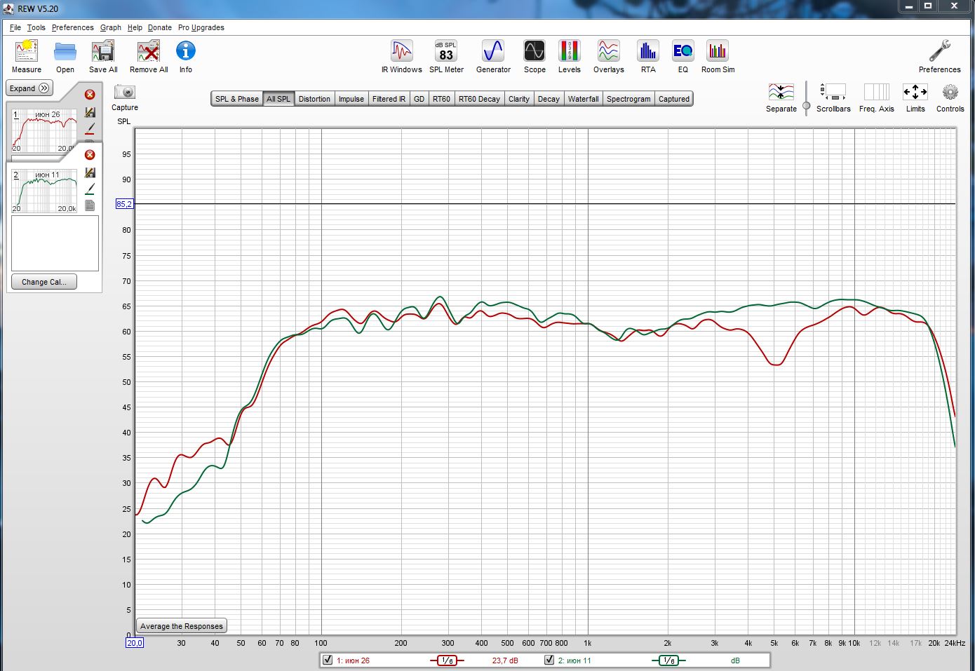975x671 pixels.
Task: Launch the signal Generator
Action: pyautogui.click(x=493, y=51)
